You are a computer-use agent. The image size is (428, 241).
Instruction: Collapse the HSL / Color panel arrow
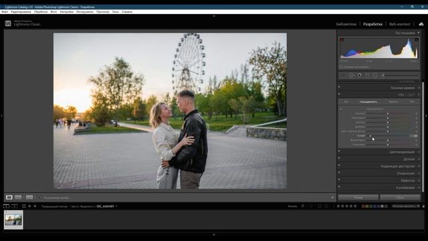point(419,95)
